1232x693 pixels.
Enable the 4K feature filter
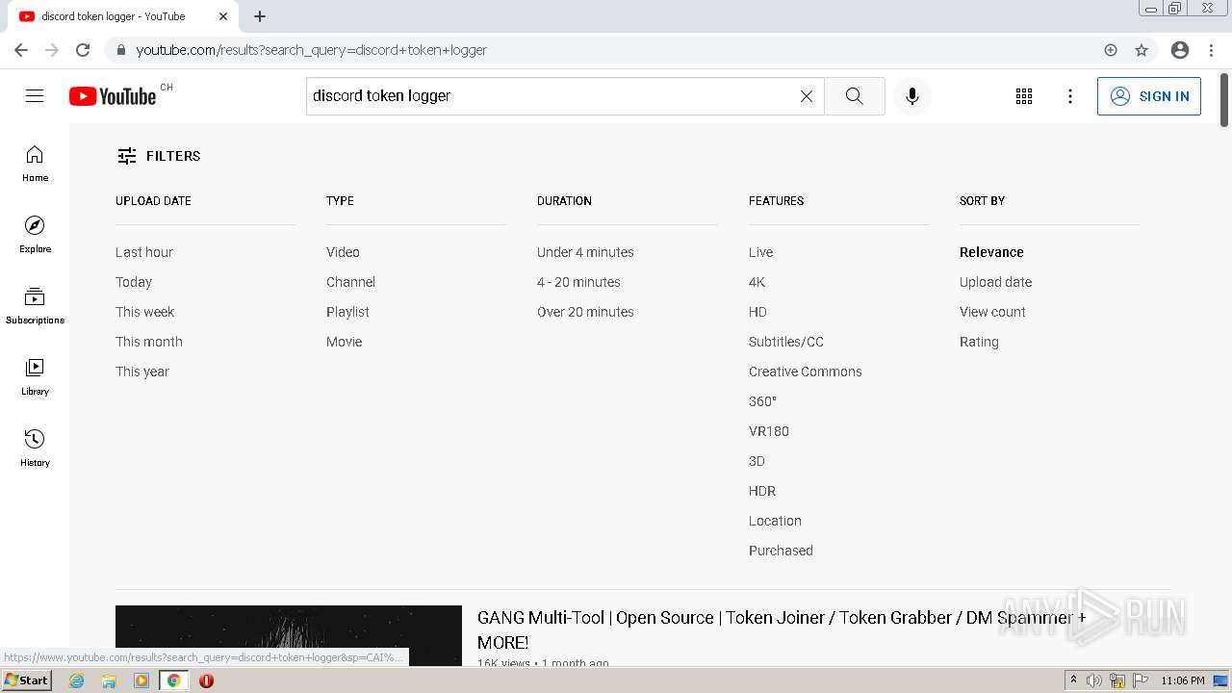point(757,282)
